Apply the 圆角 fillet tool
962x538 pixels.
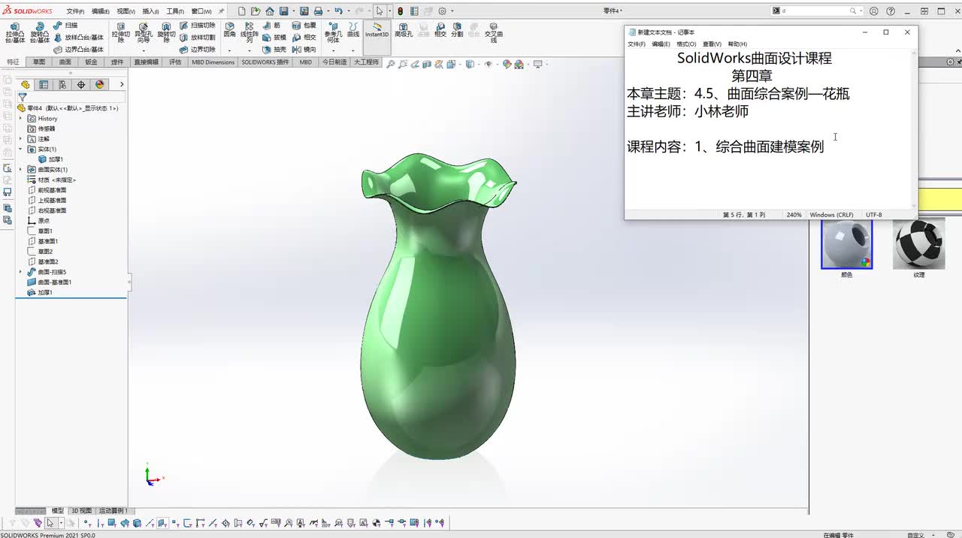[x=229, y=30]
